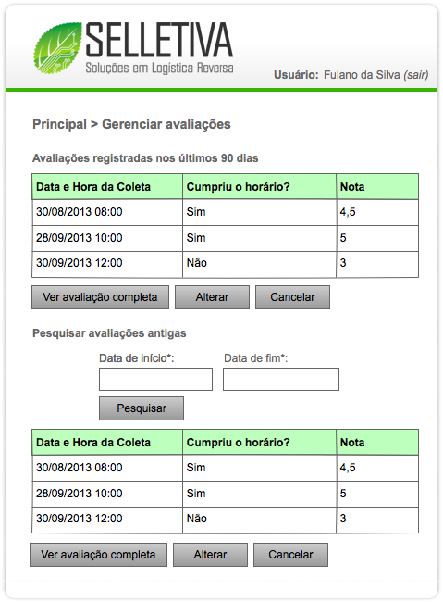Viewport: 443px width, 602px height.
Task: Go to Principal in the breadcrumb
Action: click(59, 124)
